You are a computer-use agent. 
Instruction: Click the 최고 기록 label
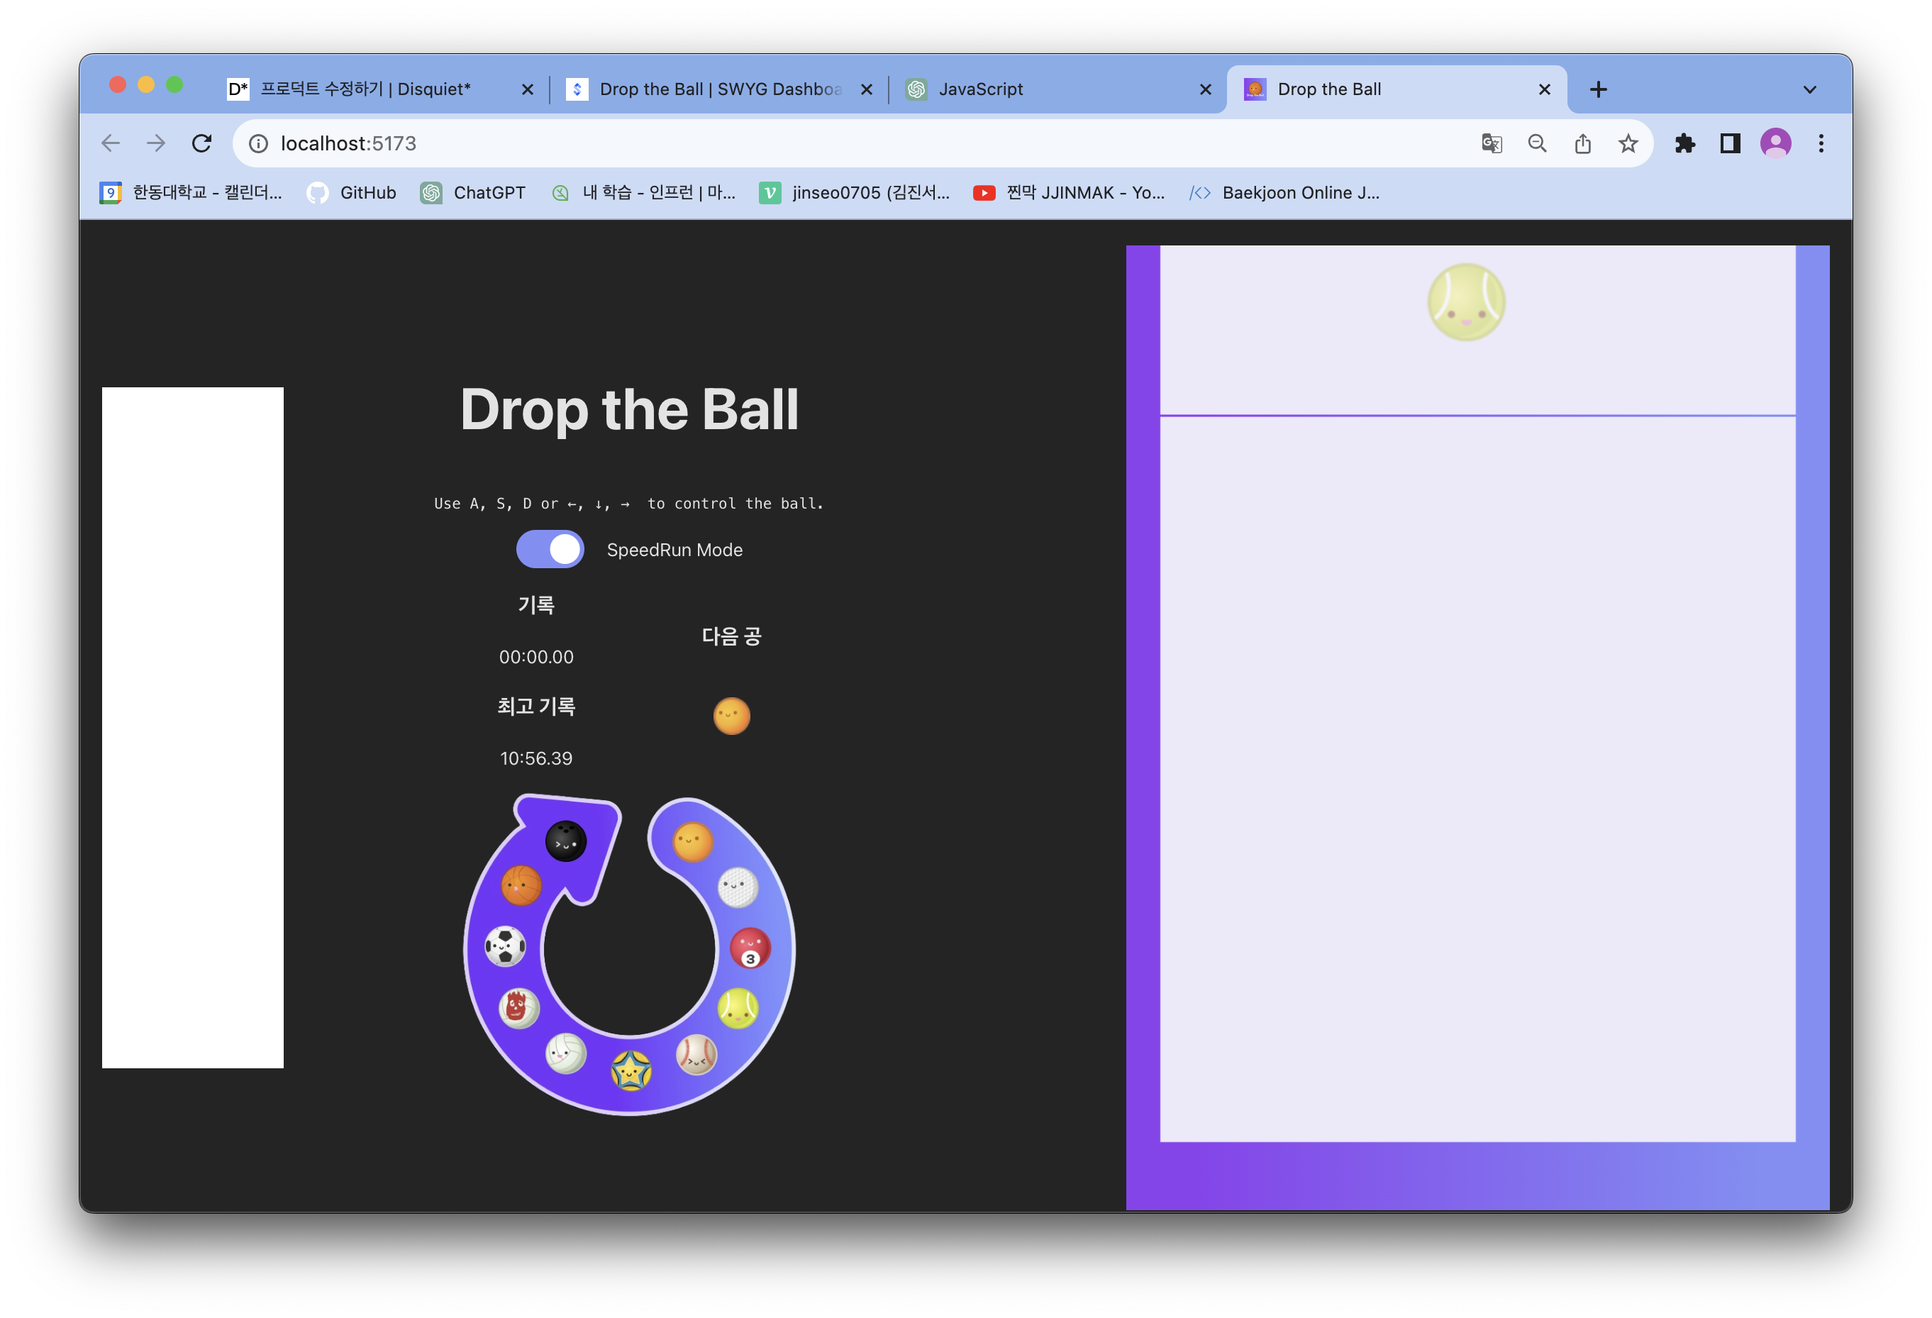pos(536,706)
